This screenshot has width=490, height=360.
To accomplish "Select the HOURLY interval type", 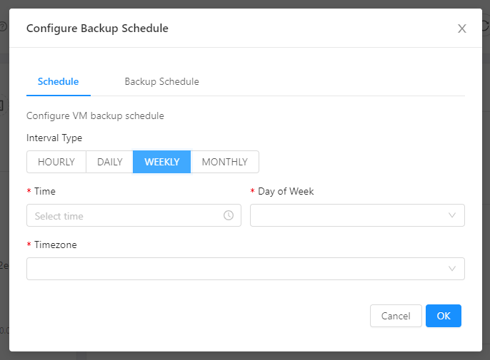I will coord(56,162).
